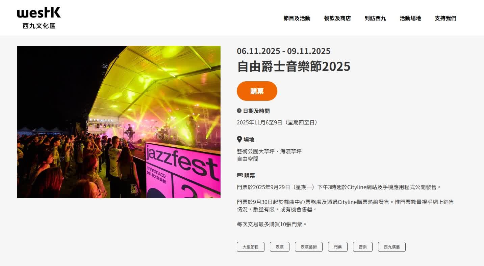
Task: Select the 表演 tag
Action: click(280, 247)
